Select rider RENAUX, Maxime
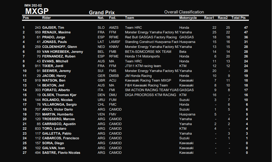Viewport: 272px width, 162px height. (56, 32)
